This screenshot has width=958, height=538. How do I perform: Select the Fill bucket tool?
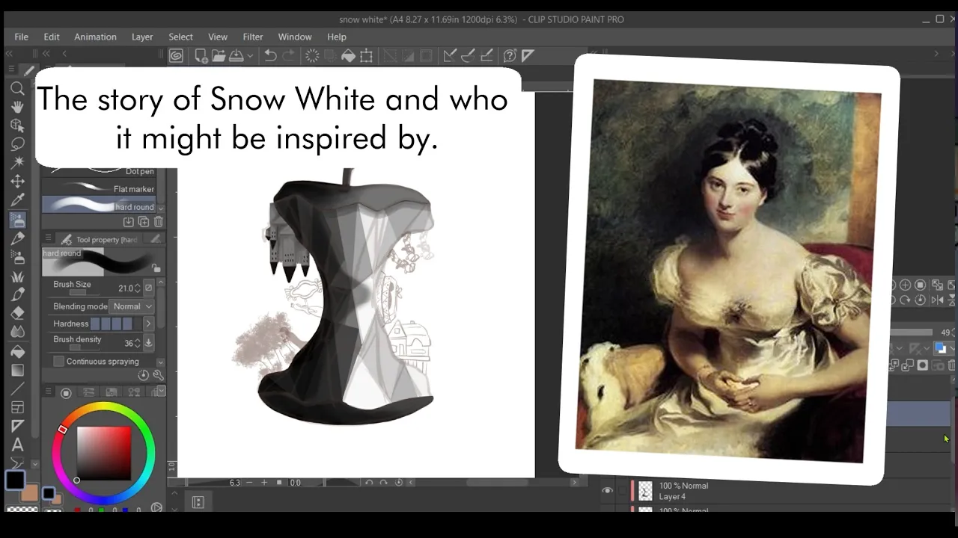click(x=17, y=351)
